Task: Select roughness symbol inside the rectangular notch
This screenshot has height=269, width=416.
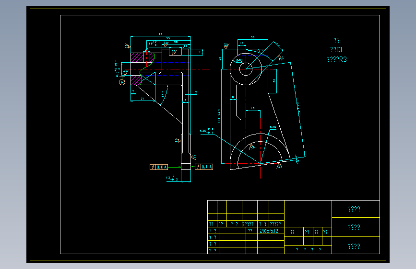Action: pyautogui.click(x=174, y=52)
